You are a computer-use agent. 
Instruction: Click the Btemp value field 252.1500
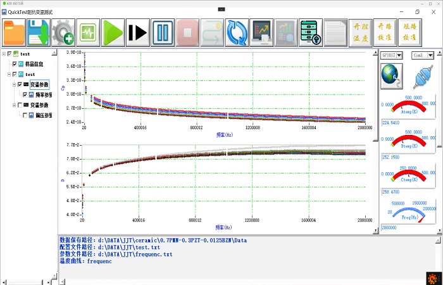408,157
